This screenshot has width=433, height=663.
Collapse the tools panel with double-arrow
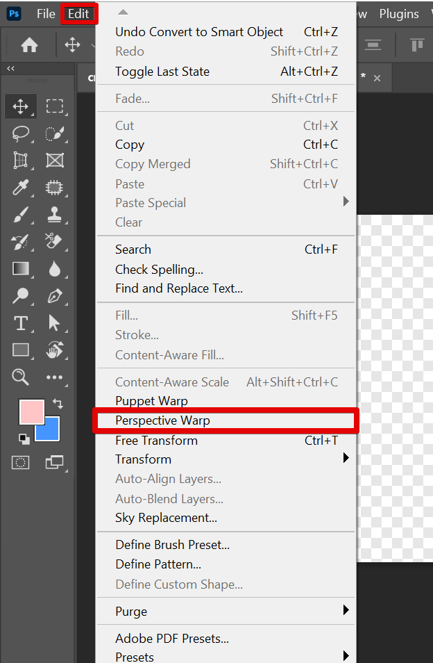(x=10, y=68)
